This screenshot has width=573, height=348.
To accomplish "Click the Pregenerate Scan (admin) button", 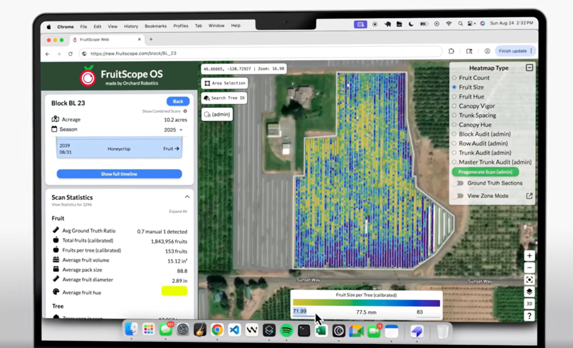I will [x=485, y=172].
